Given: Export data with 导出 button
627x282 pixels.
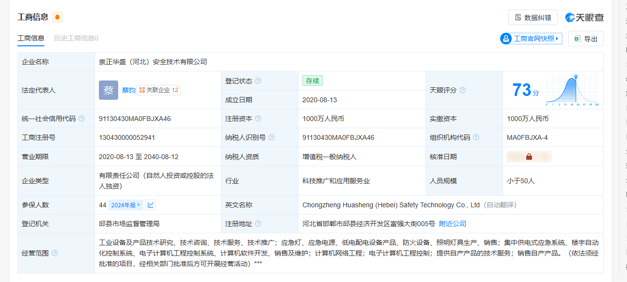Looking at the screenshot, I should pyautogui.click(x=586, y=39).
